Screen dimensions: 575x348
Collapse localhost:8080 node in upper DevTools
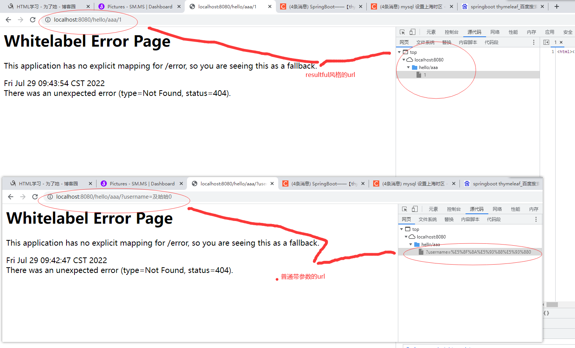pos(404,60)
